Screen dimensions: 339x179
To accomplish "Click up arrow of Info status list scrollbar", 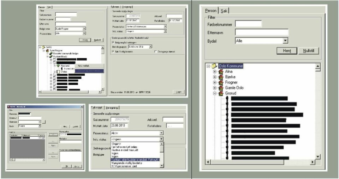I will pyautogui.click(x=162, y=144).
